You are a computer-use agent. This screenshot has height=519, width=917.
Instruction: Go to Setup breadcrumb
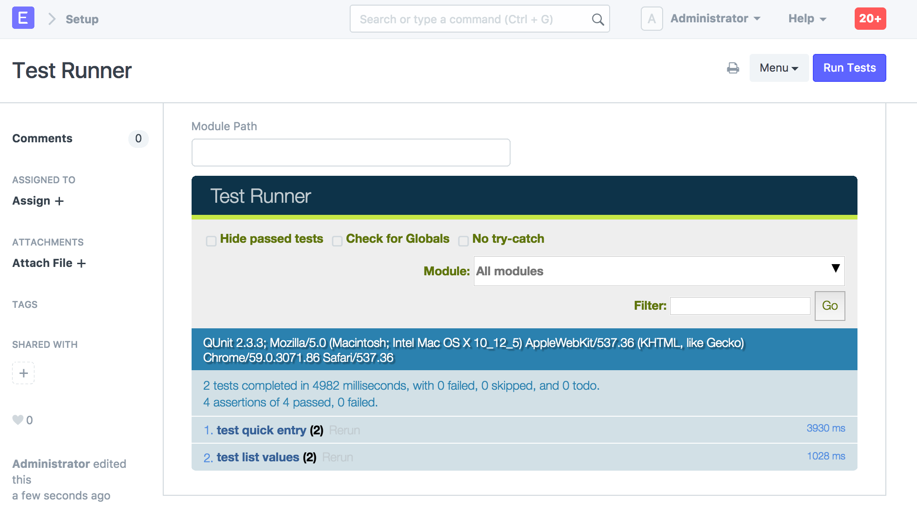click(x=82, y=20)
